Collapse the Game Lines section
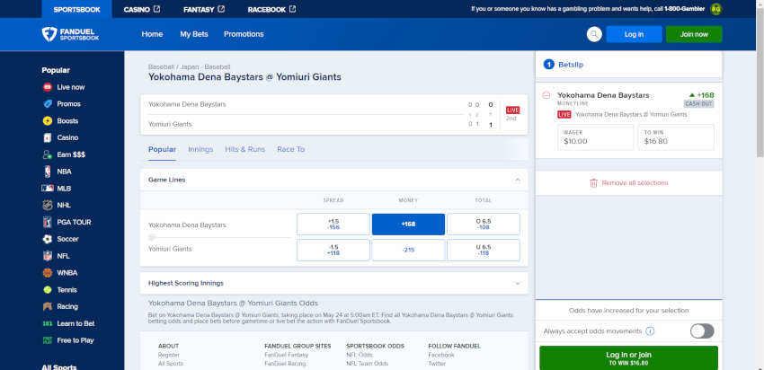Image resolution: width=764 pixels, height=370 pixels. pyautogui.click(x=518, y=180)
